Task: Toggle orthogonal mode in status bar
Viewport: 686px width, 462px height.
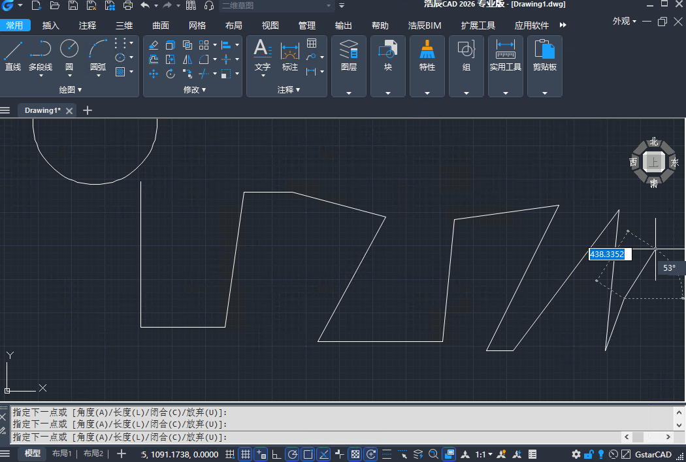Action: coord(276,454)
